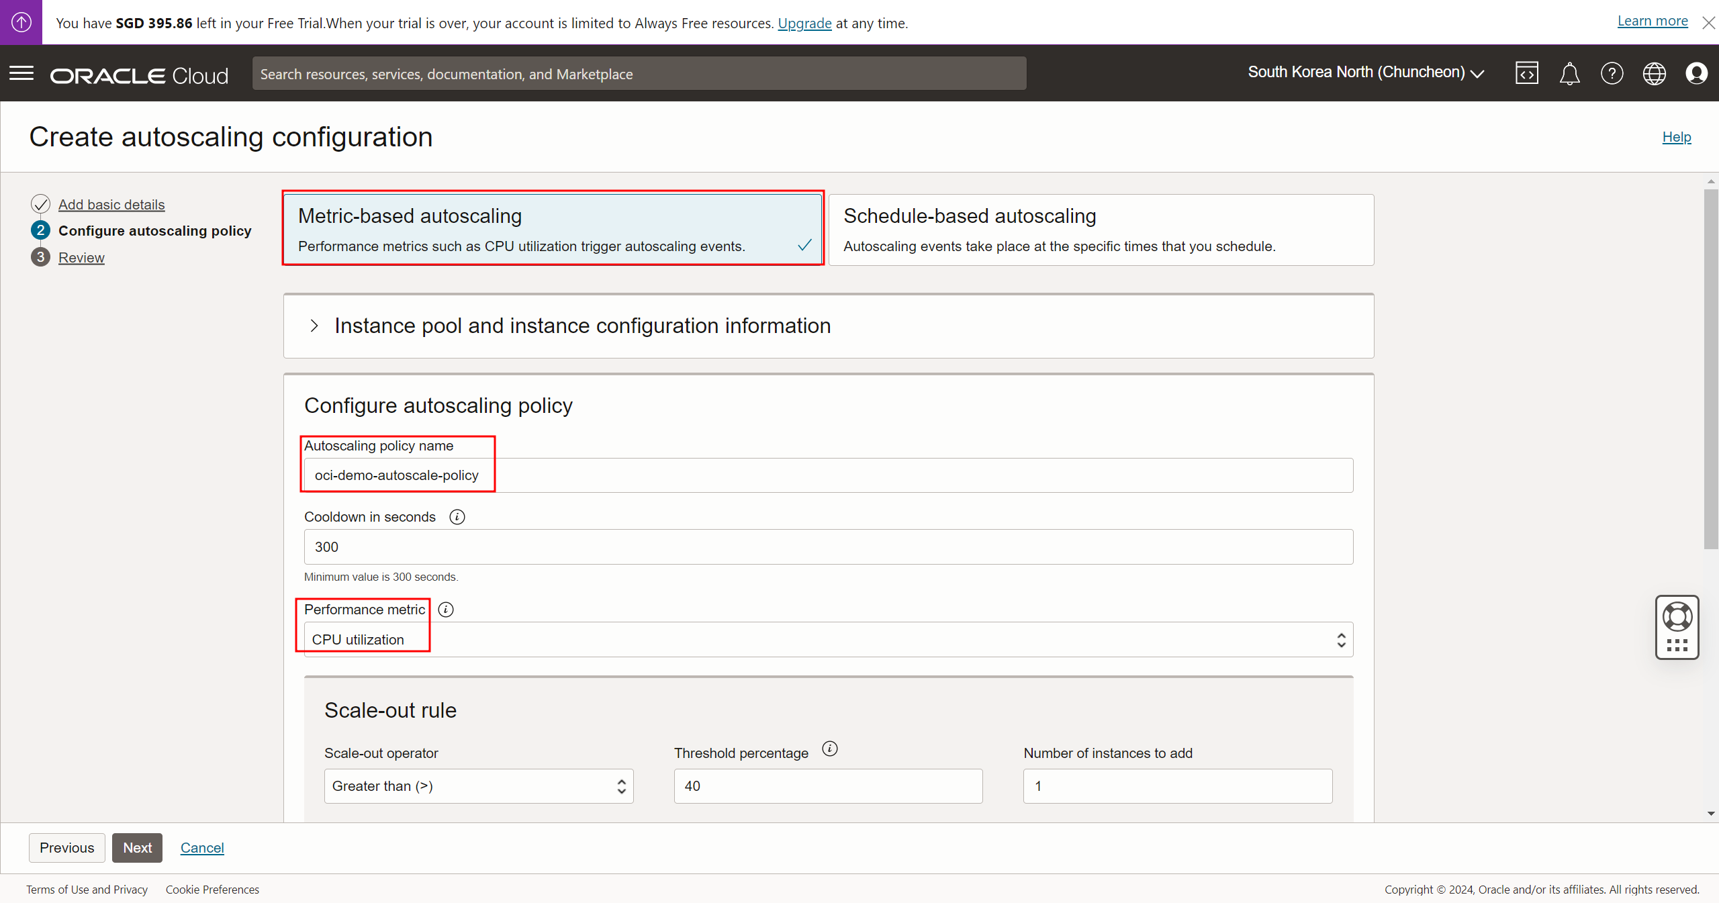The height and width of the screenshot is (903, 1719).
Task: Open the Performance metric dropdown
Action: (828, 640)
